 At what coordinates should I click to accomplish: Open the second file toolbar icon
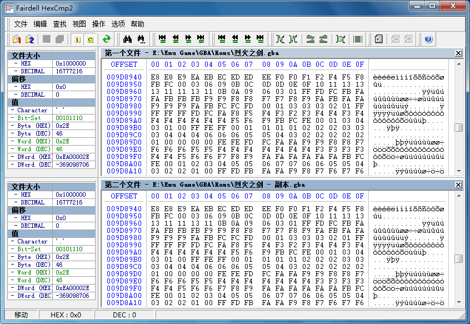point(29,39)
